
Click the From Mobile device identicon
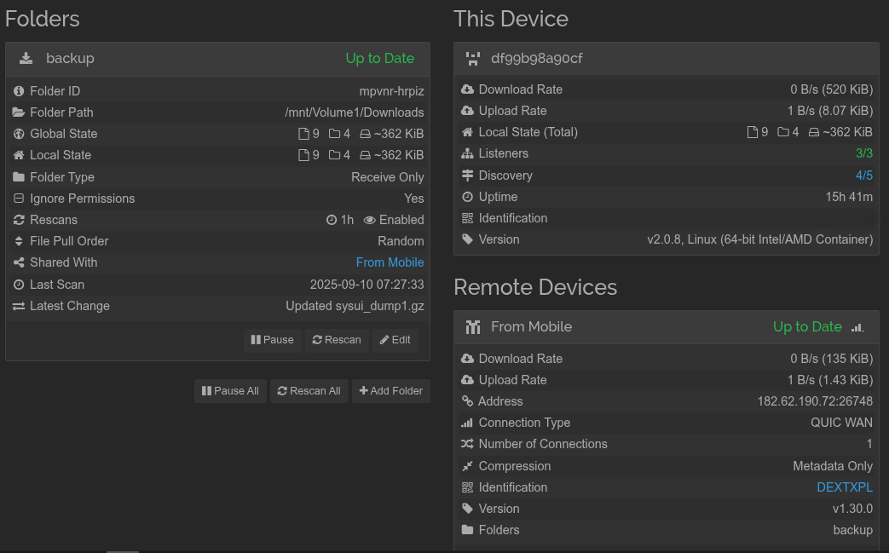point(473,327)
